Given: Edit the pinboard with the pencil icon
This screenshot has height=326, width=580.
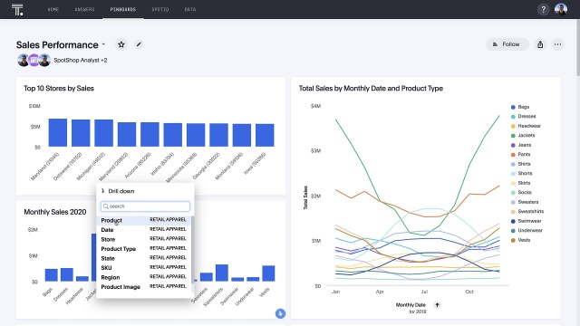Looking at the screenshot, I should tap(139, 44).
